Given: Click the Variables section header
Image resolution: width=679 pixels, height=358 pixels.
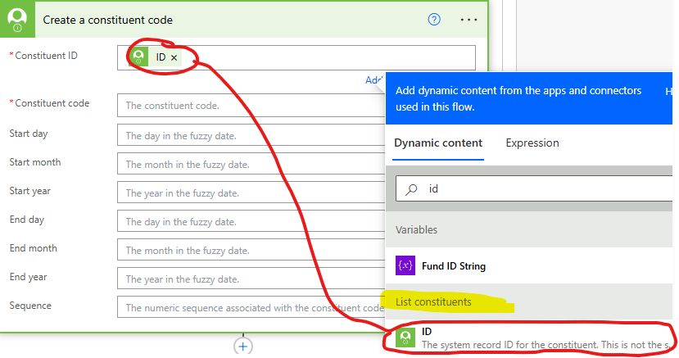Looking at the screenshot, I should click(x=529, y=229).
